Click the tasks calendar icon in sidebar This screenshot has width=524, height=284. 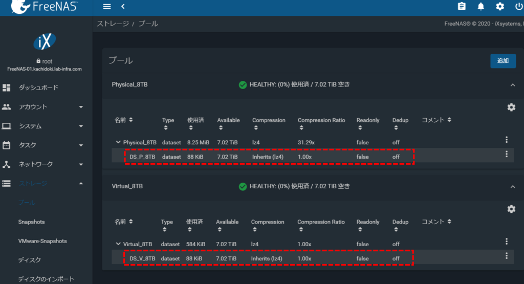(6, 145)
